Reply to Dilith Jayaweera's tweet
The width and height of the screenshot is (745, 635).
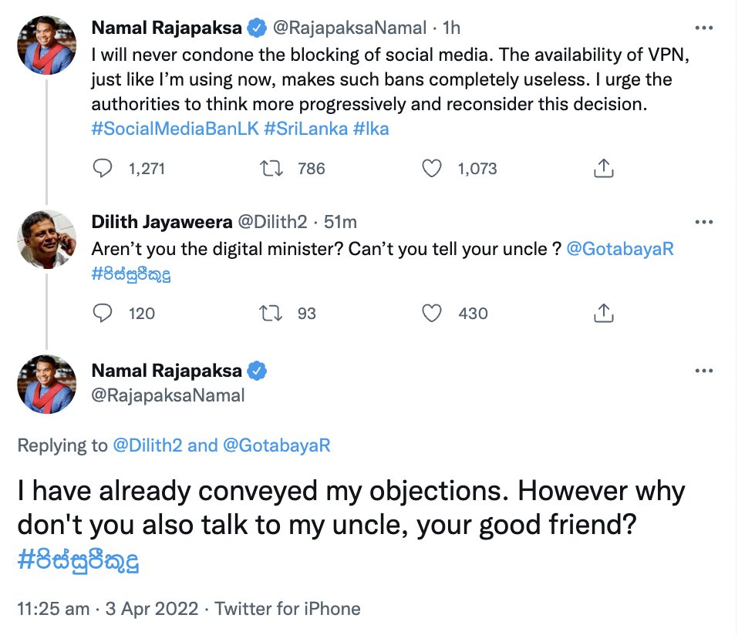[x=103, y=313]
